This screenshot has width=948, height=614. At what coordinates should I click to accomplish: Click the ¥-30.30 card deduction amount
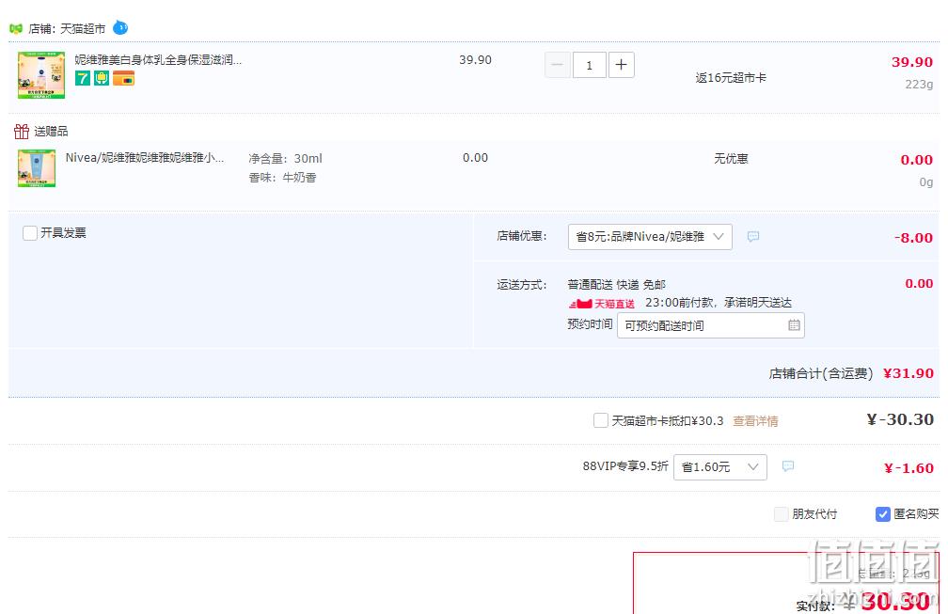tap(900, 419)
